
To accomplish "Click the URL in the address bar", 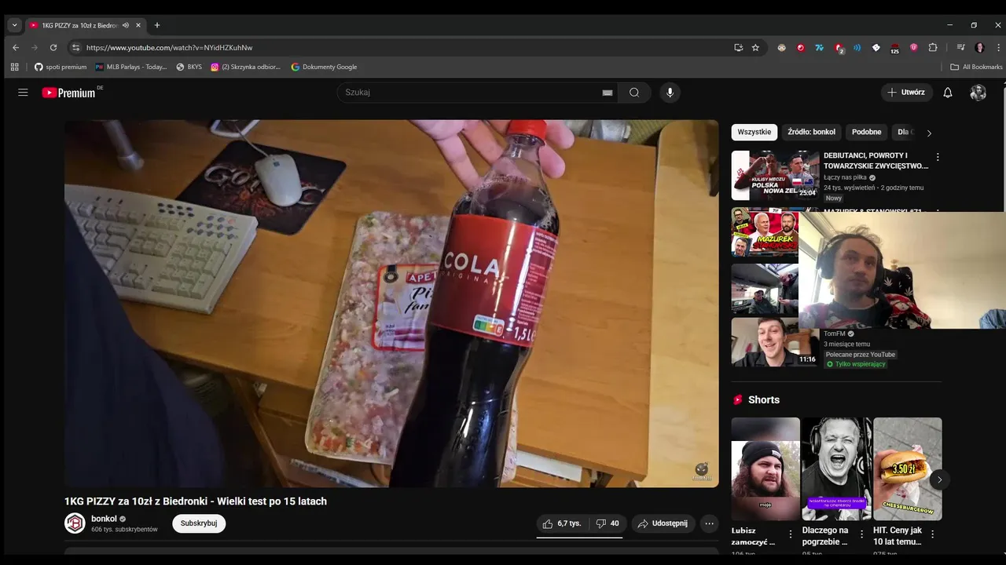I will tap(169, 47).
